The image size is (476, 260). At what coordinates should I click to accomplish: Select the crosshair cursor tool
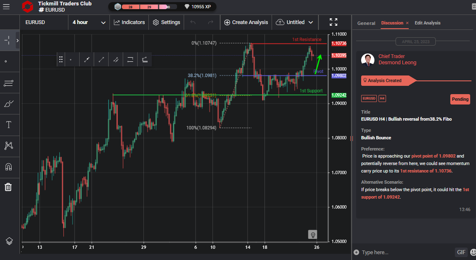coord(7,40)
